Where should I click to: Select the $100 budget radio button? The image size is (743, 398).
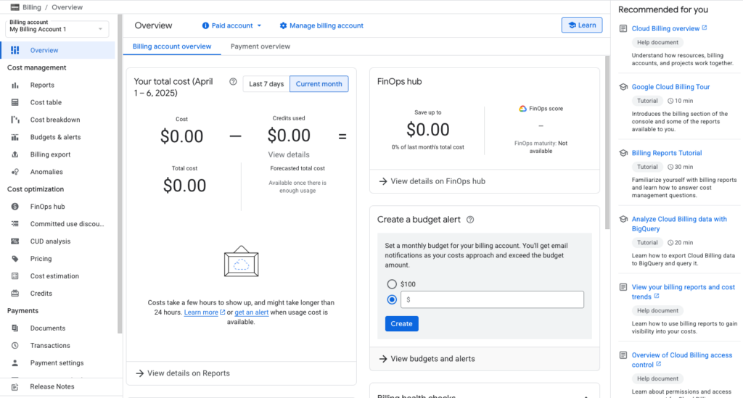[x=392, y=284]
